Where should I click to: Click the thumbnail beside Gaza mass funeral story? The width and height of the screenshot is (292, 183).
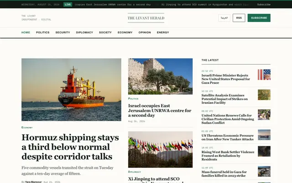click(x=264, y=172)
